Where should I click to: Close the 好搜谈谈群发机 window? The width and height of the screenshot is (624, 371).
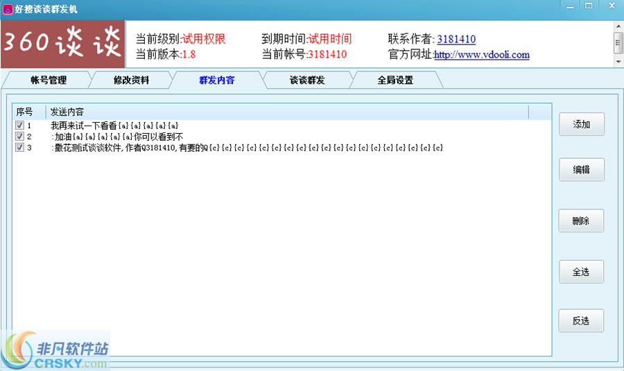click(612, 6)
